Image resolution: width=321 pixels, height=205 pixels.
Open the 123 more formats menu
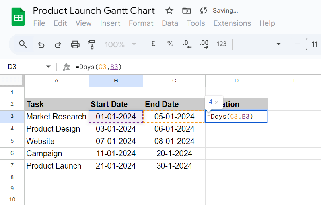222,44
